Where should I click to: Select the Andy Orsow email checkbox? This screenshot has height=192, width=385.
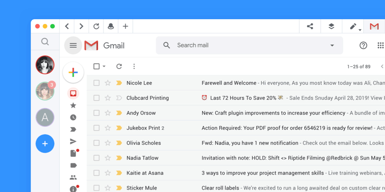pos(97,113)
